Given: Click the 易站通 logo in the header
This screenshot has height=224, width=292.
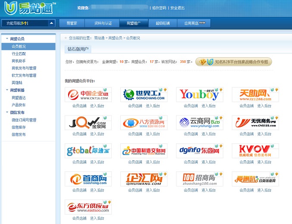Looking at the screenshot, I should [30, 8].
